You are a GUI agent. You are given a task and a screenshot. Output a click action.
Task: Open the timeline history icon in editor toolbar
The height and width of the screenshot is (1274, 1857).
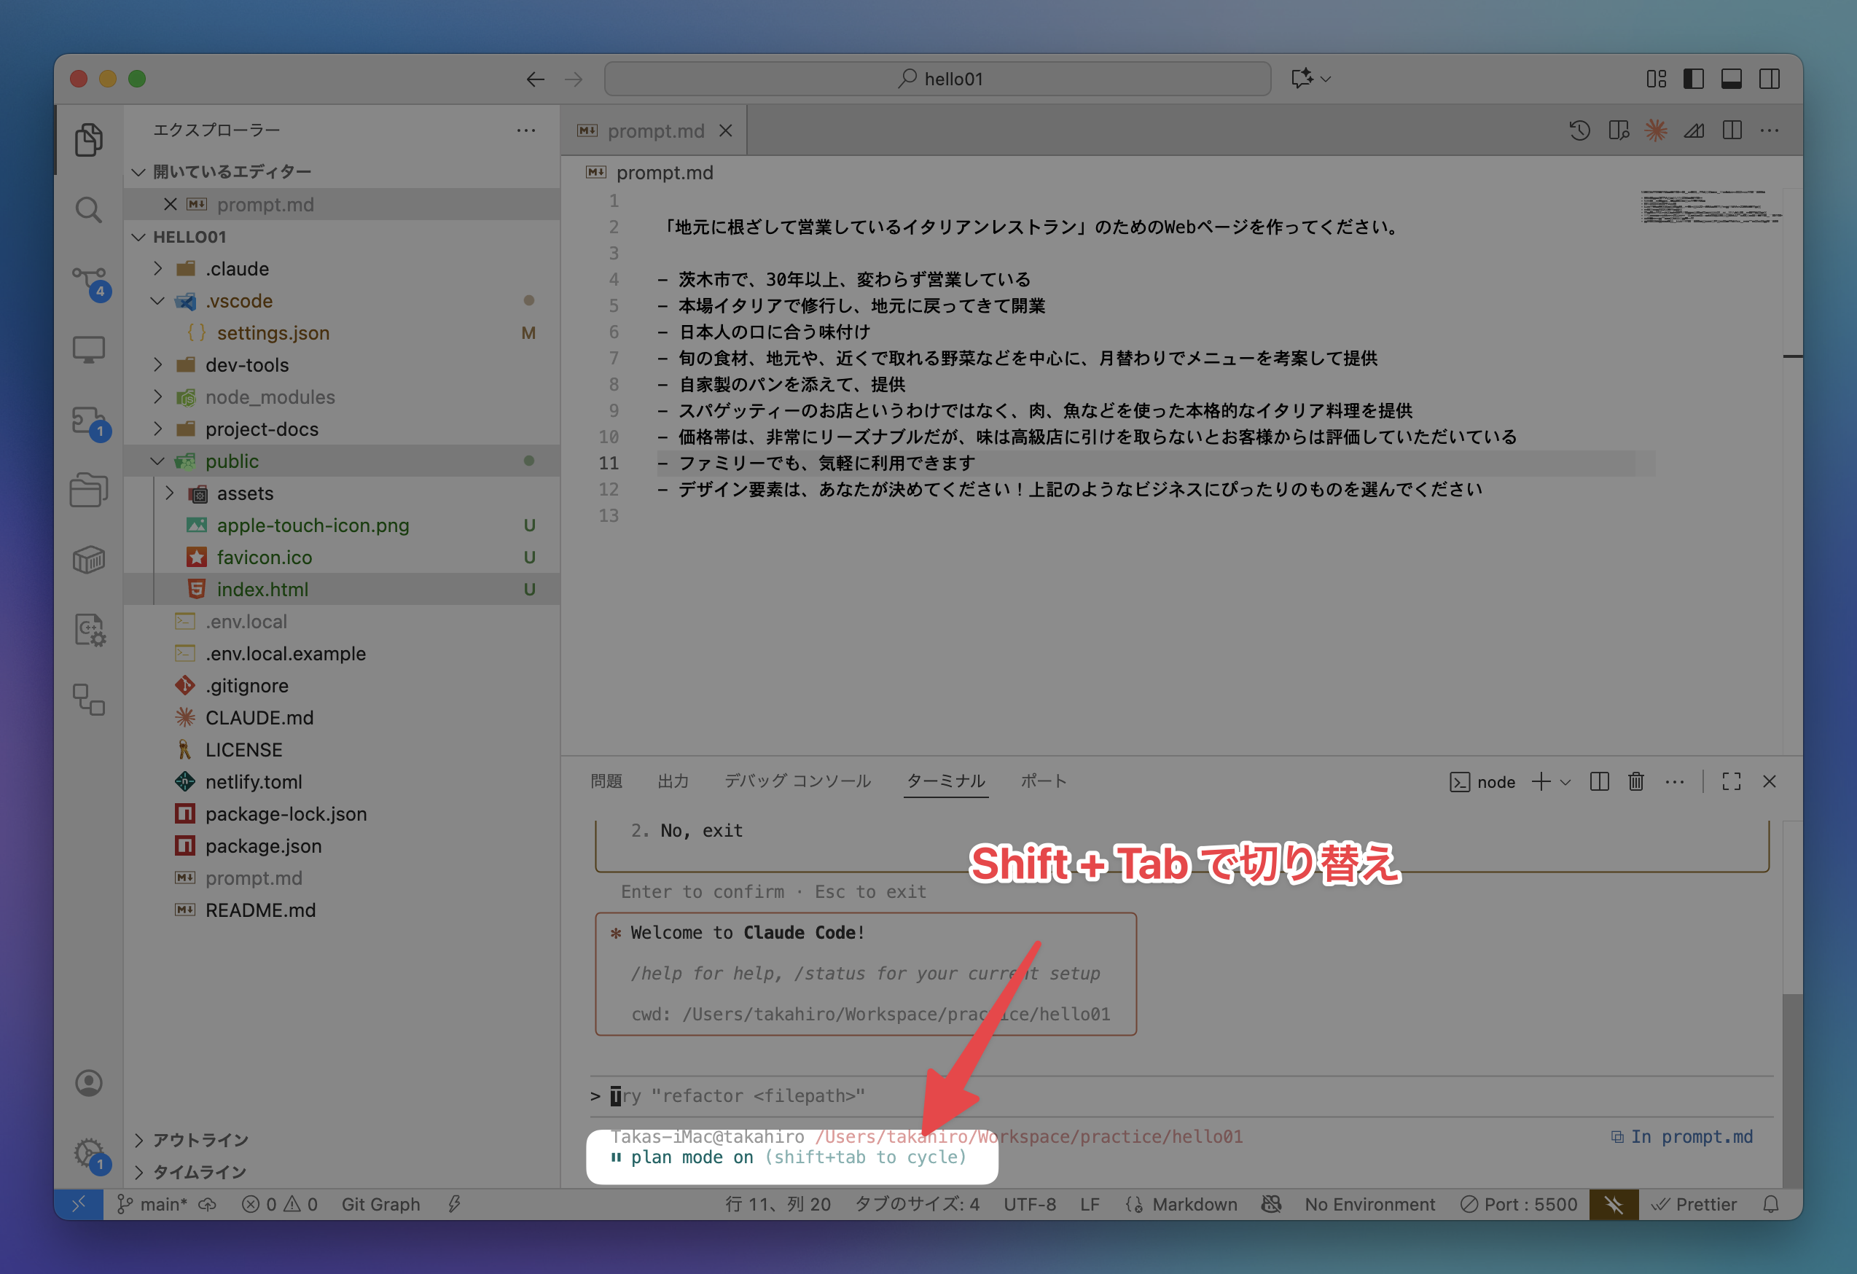tap(1579, 130)
